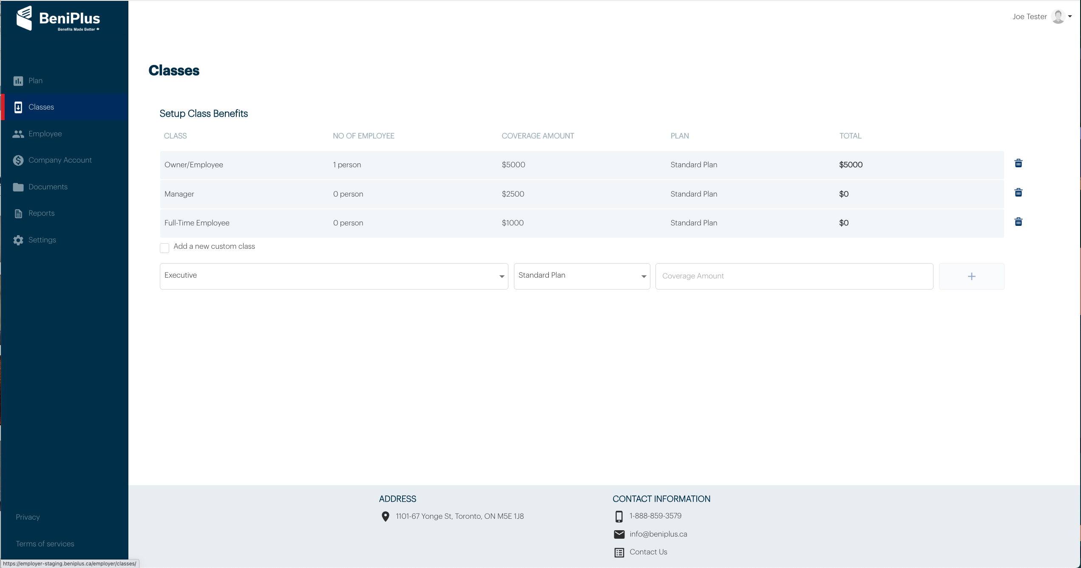
Task: Click the Company Account dollar icon
Action: coord(18,160)
